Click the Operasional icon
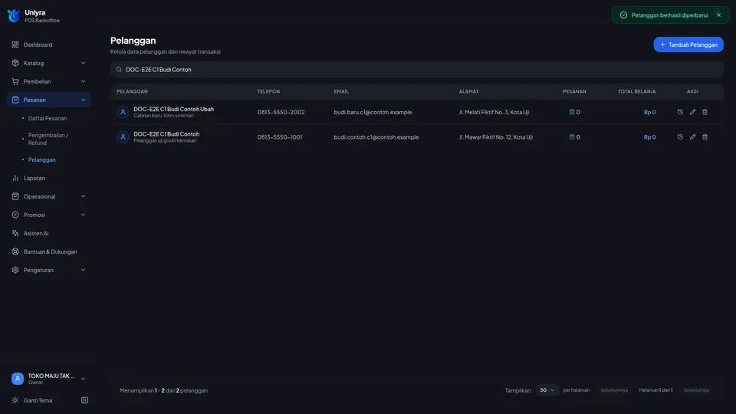This screenshot has height=414, width=736. pyautogui.click(x=15, y=196)
